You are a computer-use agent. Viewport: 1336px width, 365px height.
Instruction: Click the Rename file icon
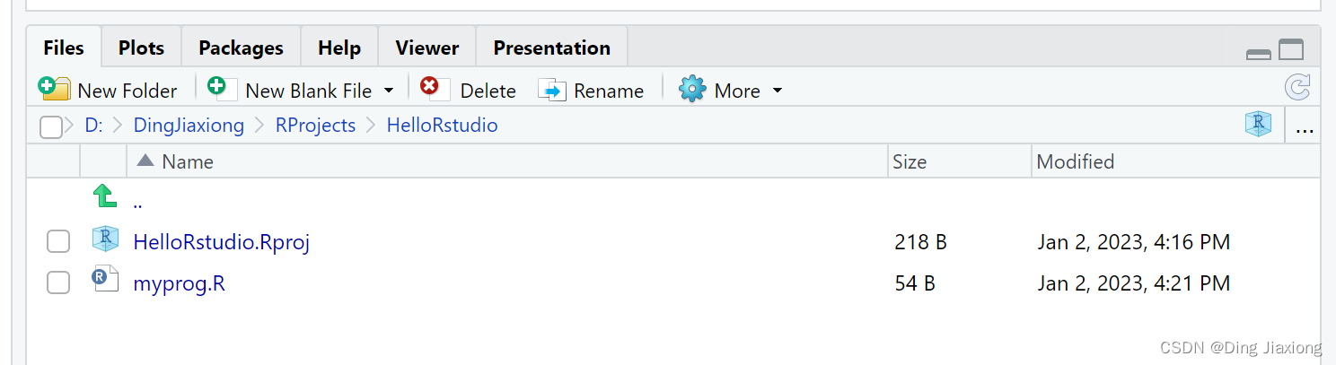(x=552, y=90)
